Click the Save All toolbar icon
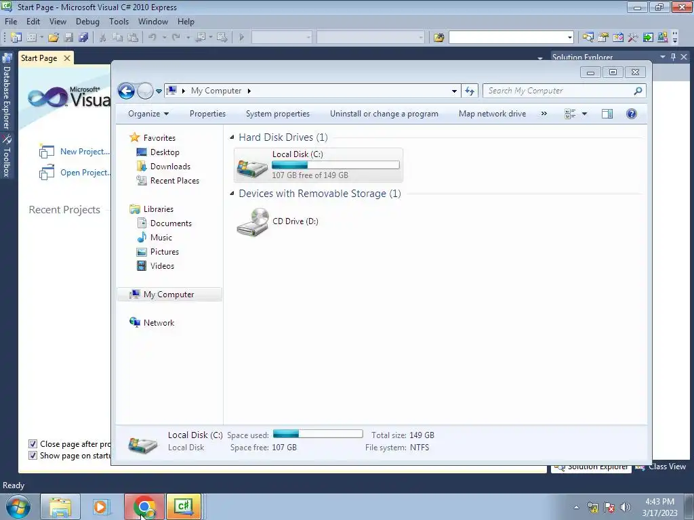The width and height of the screenshot is (694, 520). (x=83, y=38)
